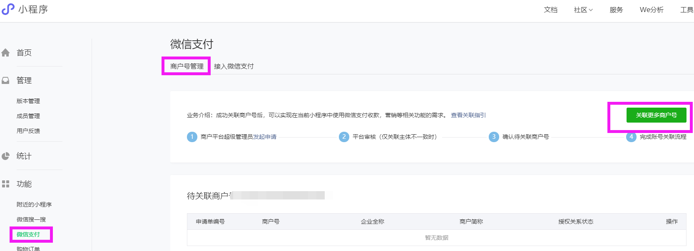This screenshot has height=251, width=694.
Task: Click the inbox icon beside 管理
Action: point(6,81)
